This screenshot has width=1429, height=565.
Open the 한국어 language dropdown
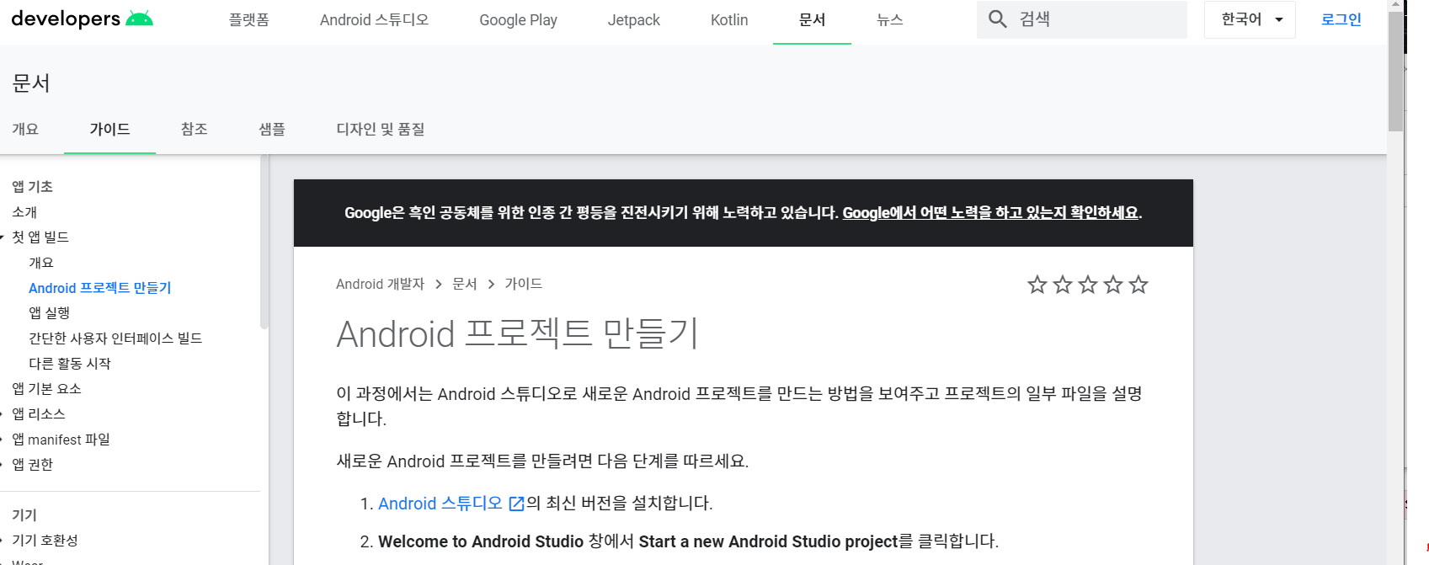[x=1250, y=19]
